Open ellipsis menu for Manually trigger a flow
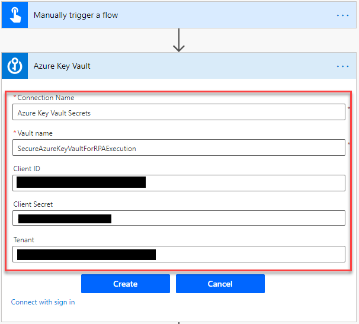 [342, 15]
